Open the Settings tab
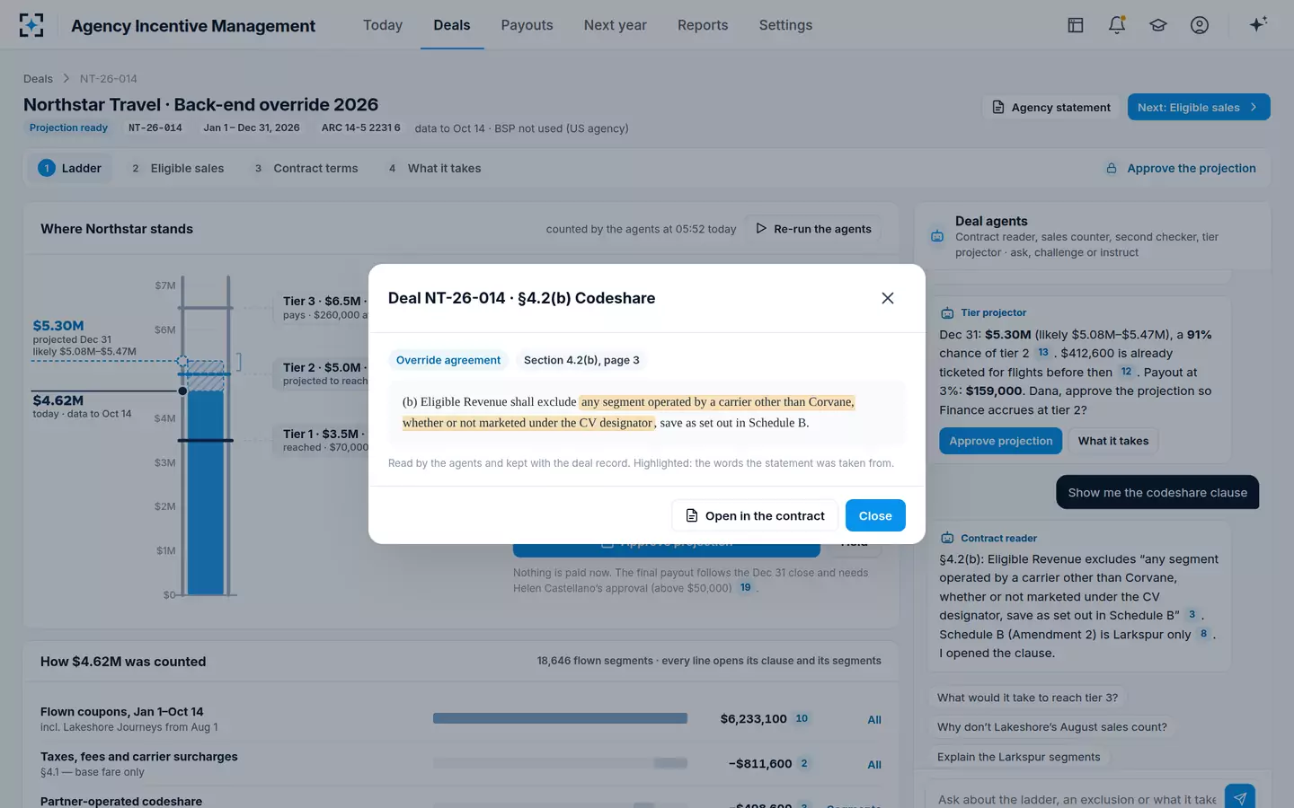Image resolution: width=1294 pixels, height=808 pixels. click(785, 25)
